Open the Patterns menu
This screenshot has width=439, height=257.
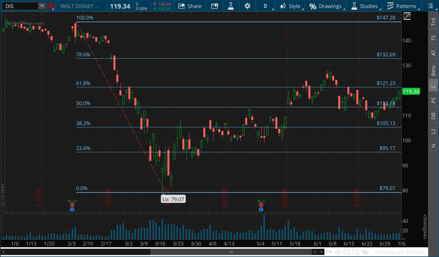tap(402, 6)
